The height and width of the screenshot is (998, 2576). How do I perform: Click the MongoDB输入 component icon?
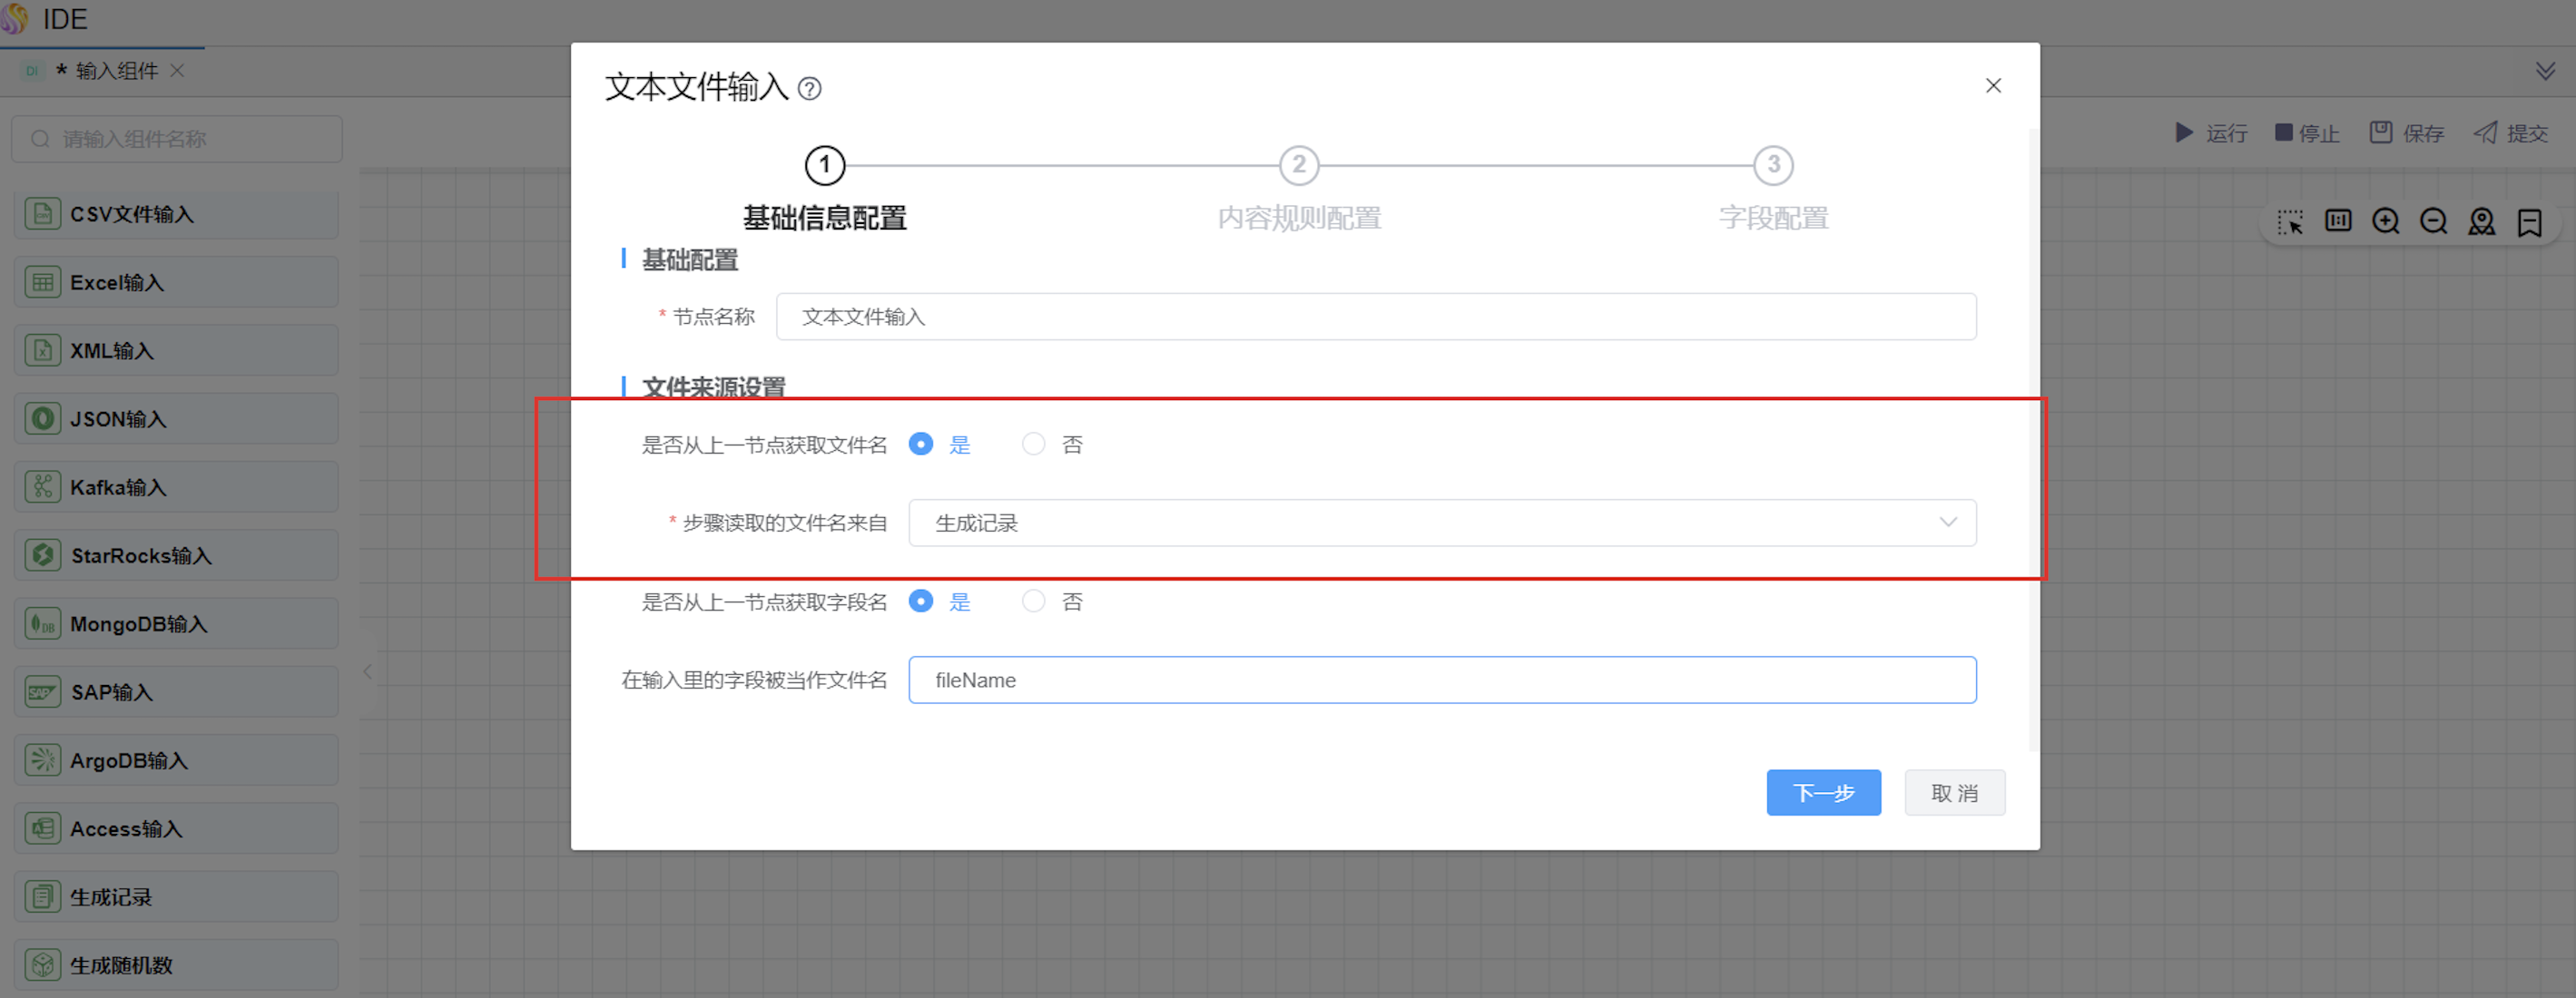click(42, 624)
